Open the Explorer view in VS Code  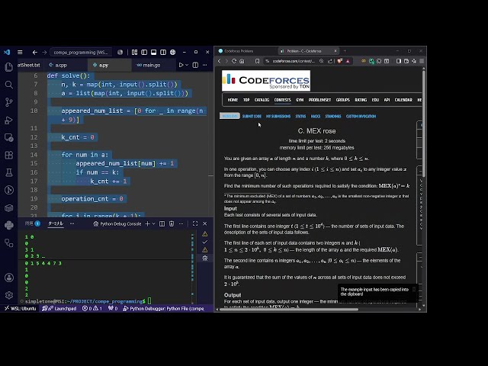[8, 67]
